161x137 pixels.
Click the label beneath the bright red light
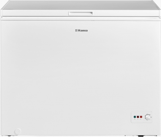point(141,119)
